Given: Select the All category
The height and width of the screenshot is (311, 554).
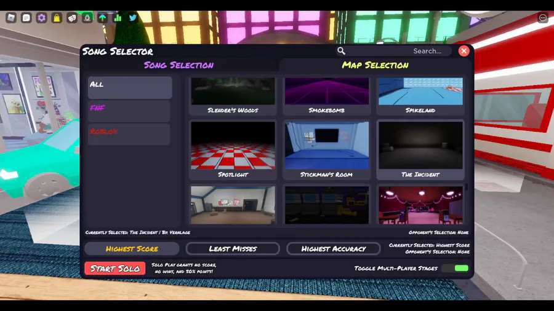Looking at the screenshot, I should [130, 87].
